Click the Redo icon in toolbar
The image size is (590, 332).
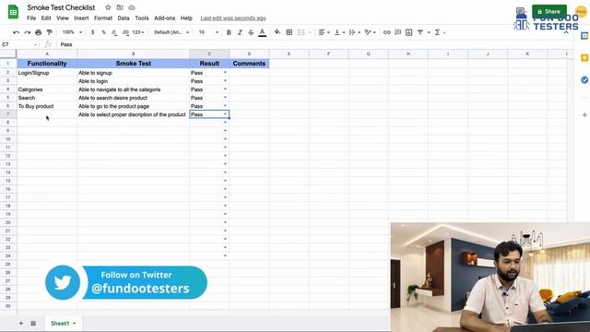(27, 33)
